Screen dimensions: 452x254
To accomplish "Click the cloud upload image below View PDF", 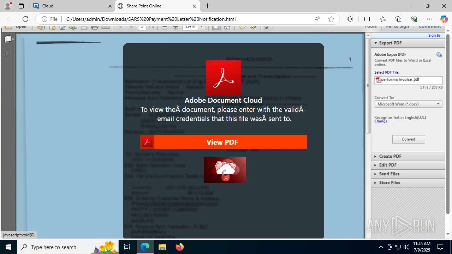I will pyautogui.click(x=225, y=170).
